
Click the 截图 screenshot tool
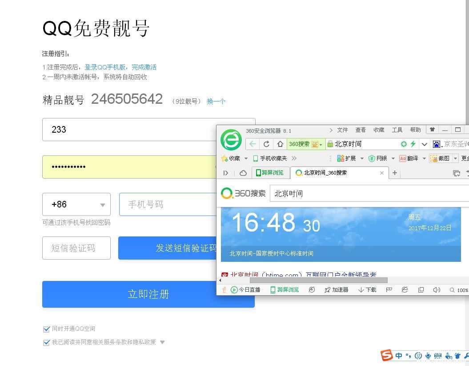[440, 158]
